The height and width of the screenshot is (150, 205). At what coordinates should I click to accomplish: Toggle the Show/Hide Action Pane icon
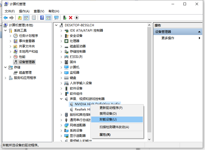[48, 18]
